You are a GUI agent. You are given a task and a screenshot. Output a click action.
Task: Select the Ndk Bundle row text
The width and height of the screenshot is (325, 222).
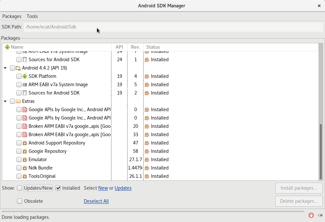tap(40, 168)
